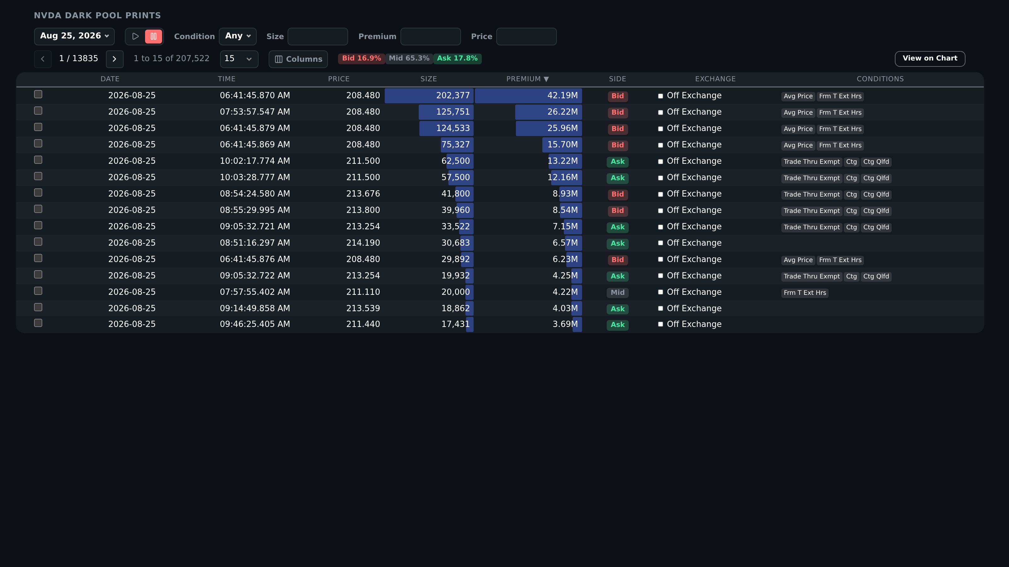Check the row at 07:53:57.547 AM
This screenshot has width=1009, height=567.
click(x=38, y=111)
